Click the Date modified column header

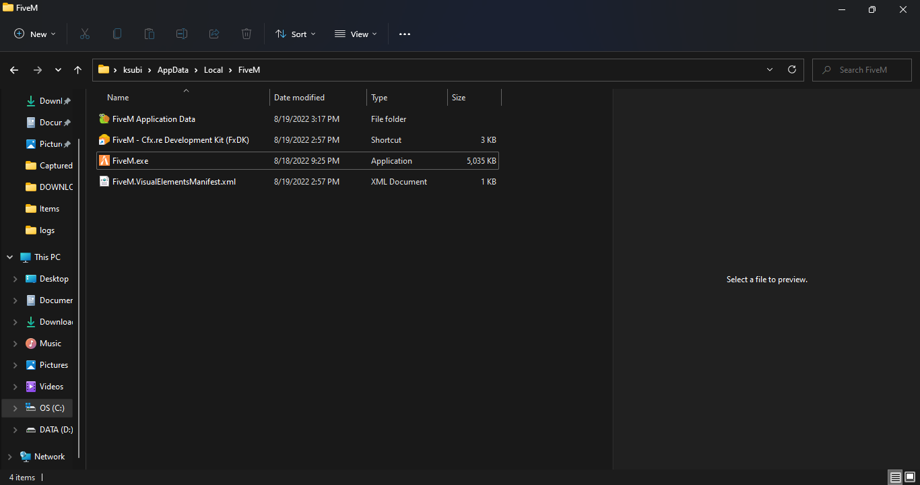[299, 98]
